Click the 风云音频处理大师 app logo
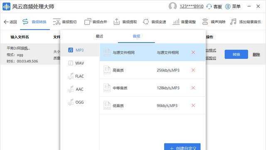Image resolution: width=266 pixels, height=150 pixels. (7, 7)
